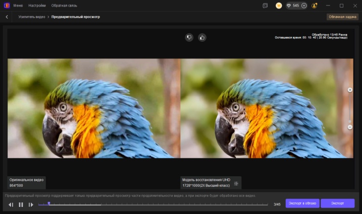Open the user account profile icon
Viewport: 362px width, 214px height.
tap(315, 6)
